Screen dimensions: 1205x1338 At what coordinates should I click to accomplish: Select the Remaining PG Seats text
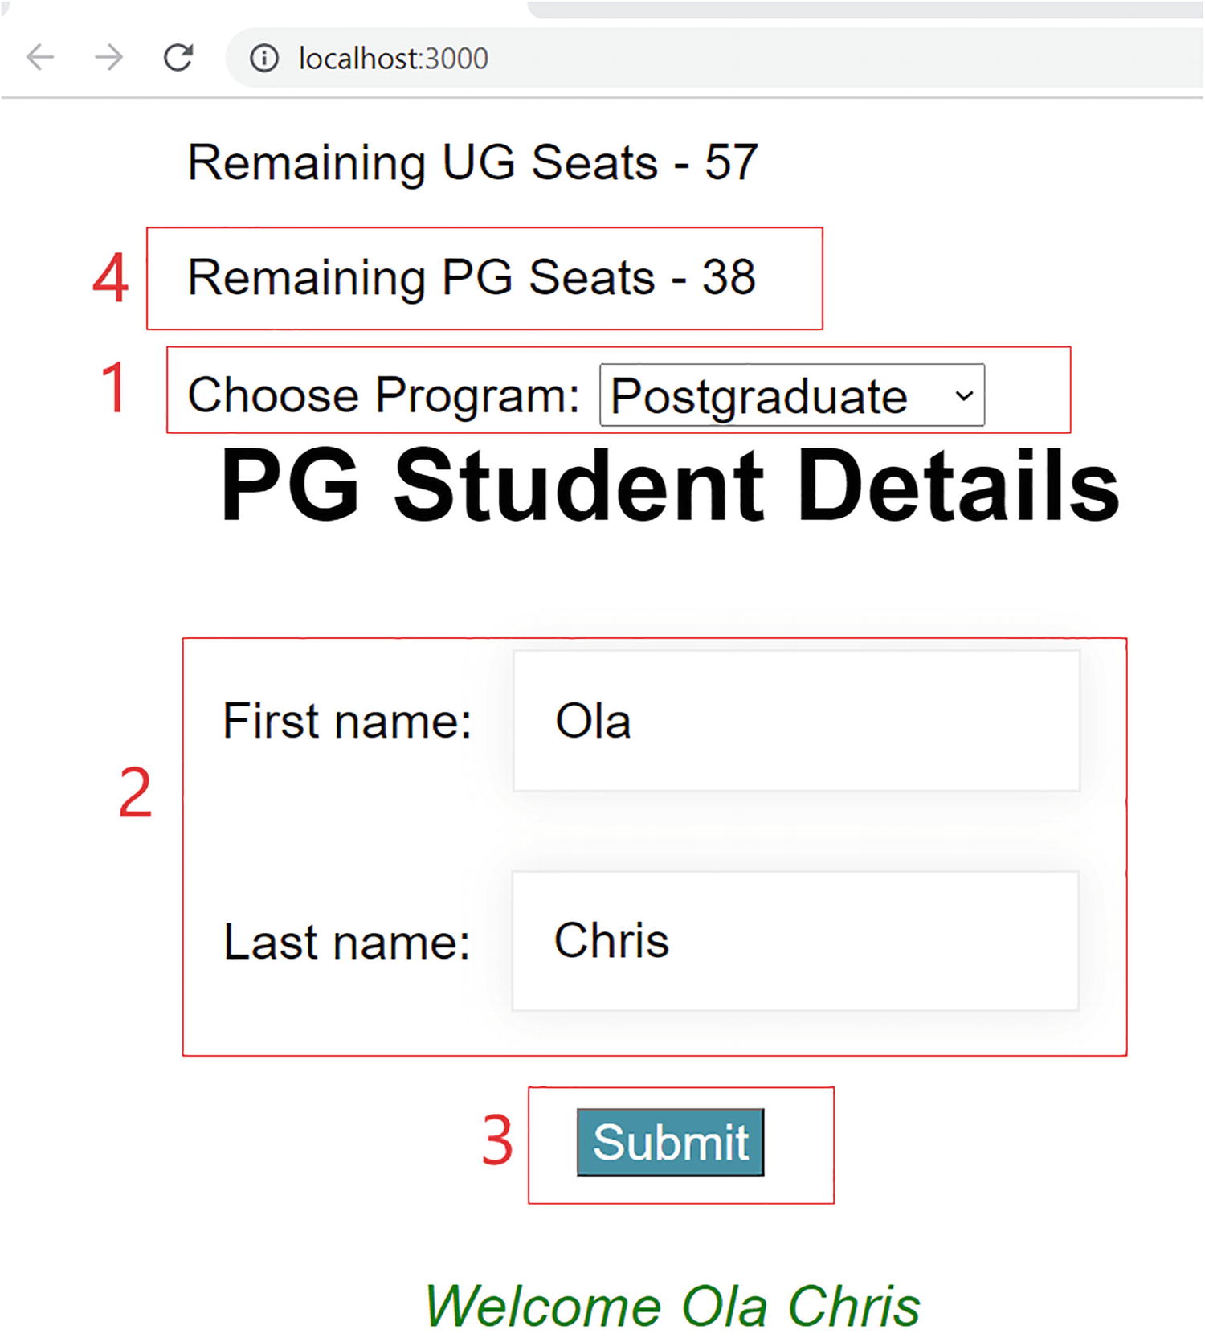[x=472, y=278]
